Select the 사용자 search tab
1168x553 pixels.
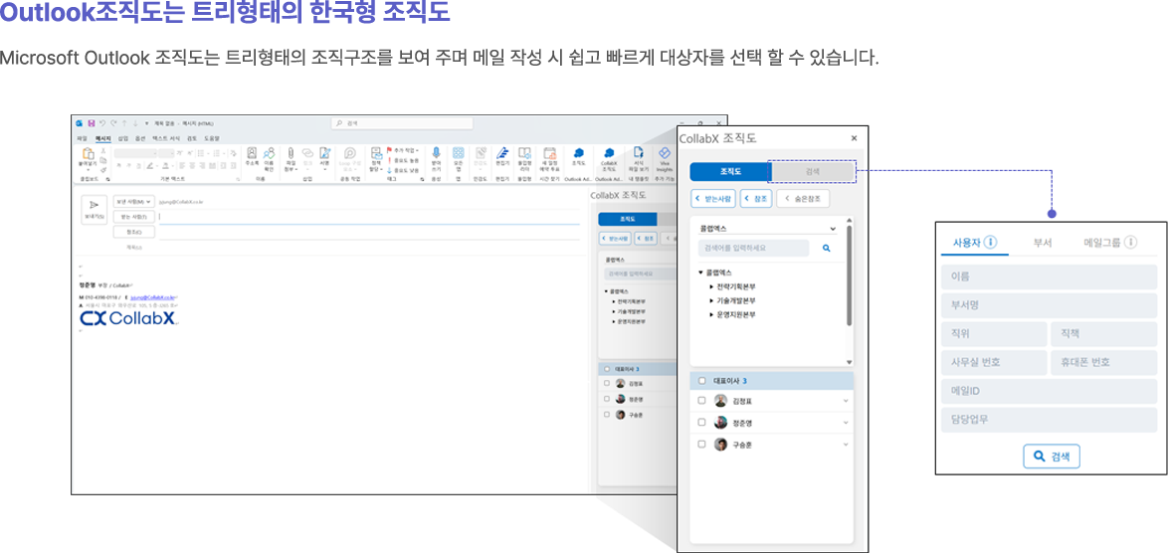(x=975, y=243)
